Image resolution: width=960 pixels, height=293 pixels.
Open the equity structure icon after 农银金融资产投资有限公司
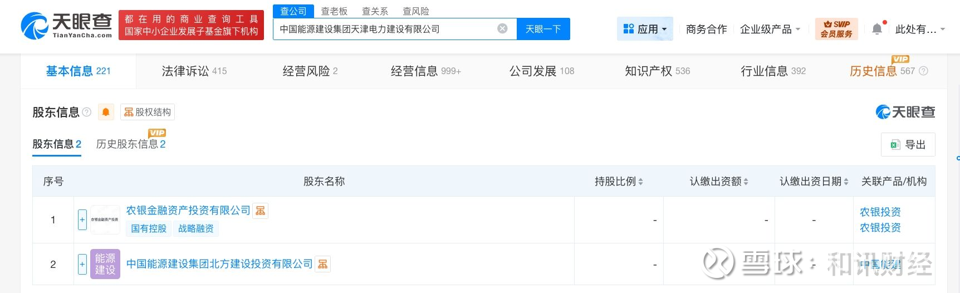260,211
